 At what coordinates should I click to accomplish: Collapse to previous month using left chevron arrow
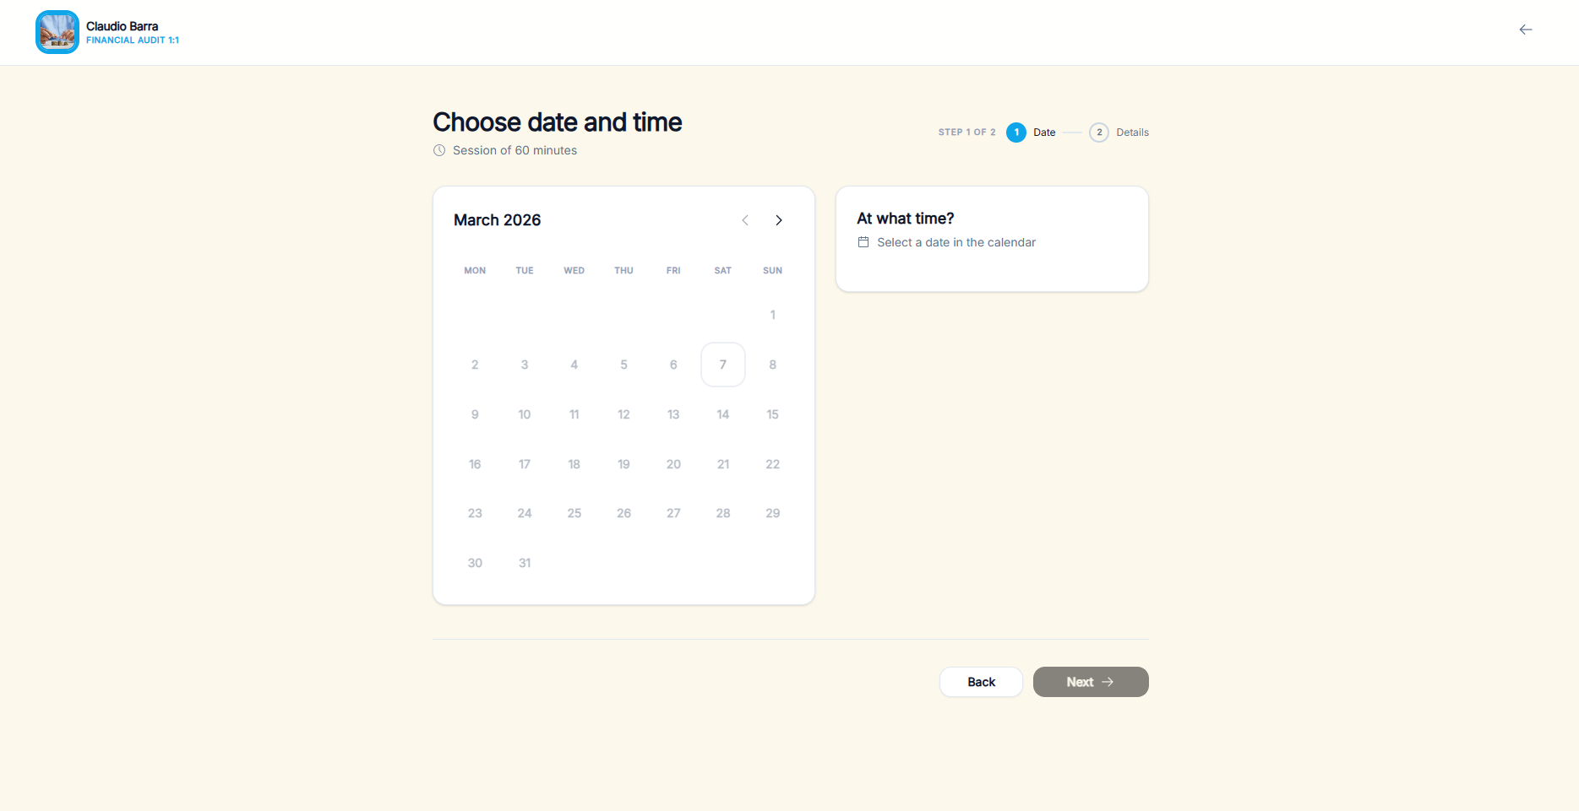(745, 220)
